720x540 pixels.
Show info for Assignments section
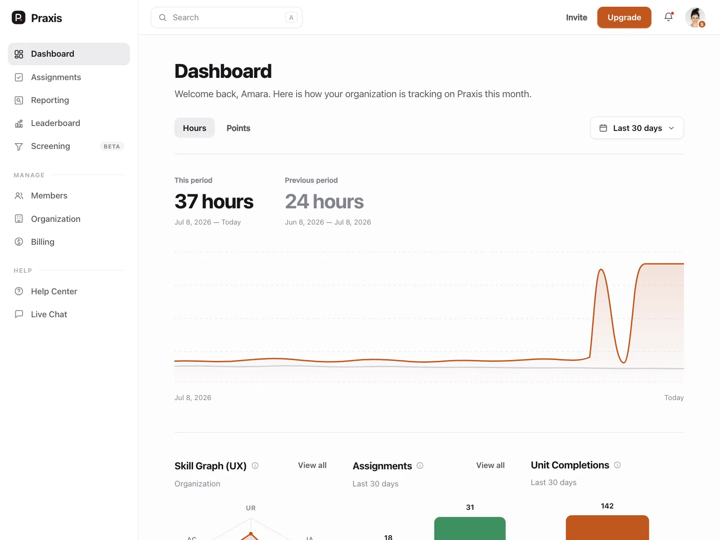(x=420, y=466)
